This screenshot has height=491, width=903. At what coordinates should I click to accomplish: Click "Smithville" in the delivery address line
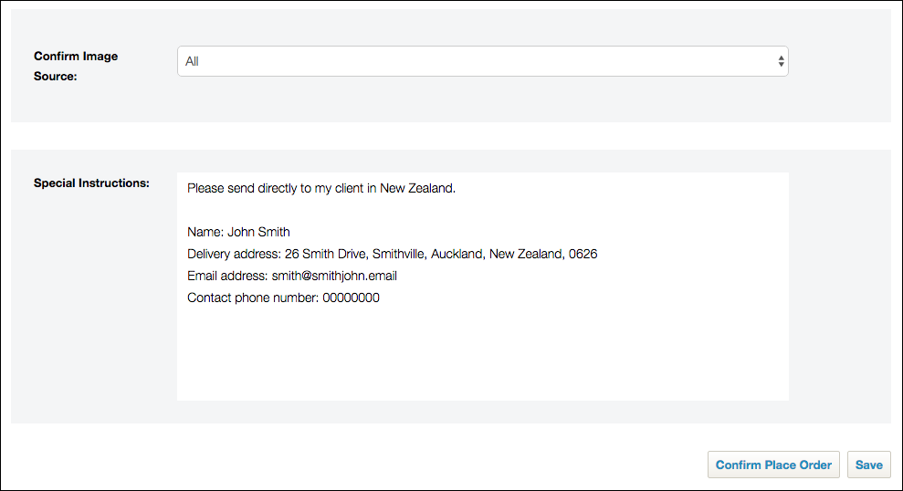point(397,254)
